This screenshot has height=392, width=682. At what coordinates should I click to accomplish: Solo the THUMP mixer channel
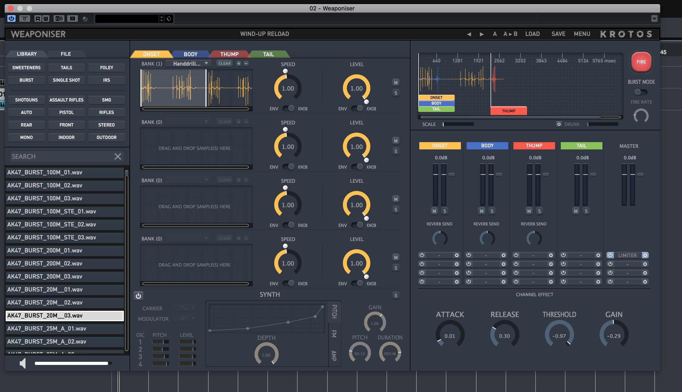(x=539, y=211)
